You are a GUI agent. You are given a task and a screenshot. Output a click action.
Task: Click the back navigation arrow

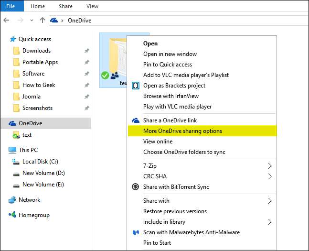(6, 21)
